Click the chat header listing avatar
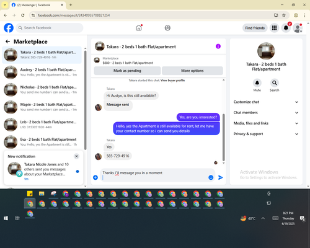The height and width of the screenshot is (248, 310). pyautogui.click(x=100, y=46)
